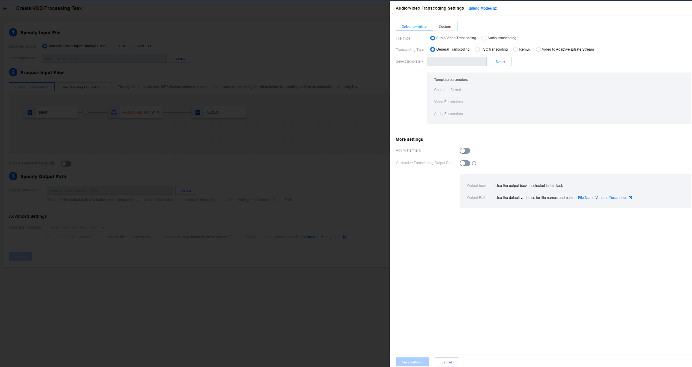The image size is (692, 367).
Task: Switch to the Custom tab
Action: click(445, 27)
